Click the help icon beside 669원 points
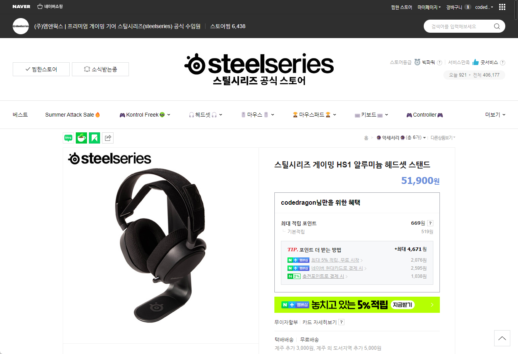Screen dimensions: 518x354 tap(430, 223)
